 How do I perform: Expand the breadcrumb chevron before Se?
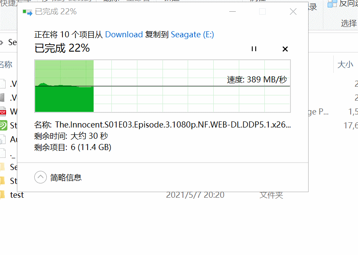(2, 42)
